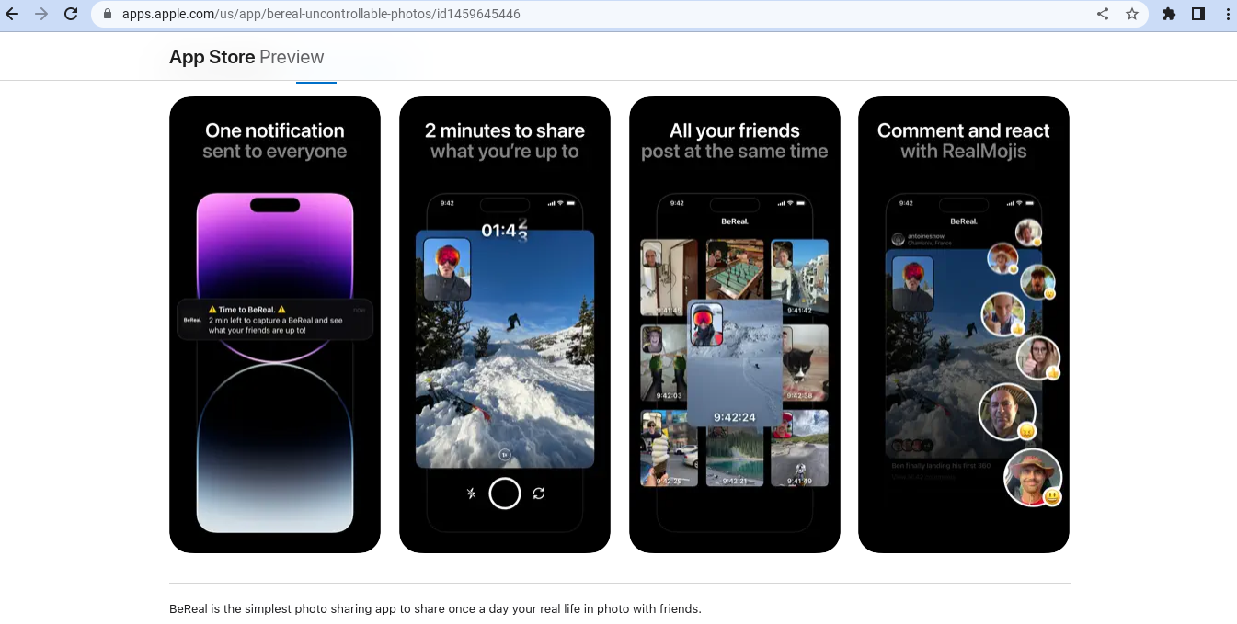Click the flash-off icon in screenshot
The image size is (1237, 624).
click(x=472, y=494)
